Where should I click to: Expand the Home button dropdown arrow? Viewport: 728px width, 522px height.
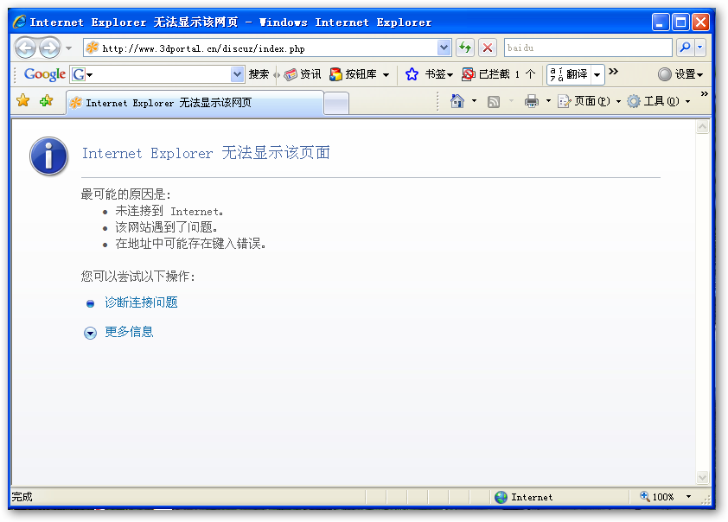pos(474,101)
